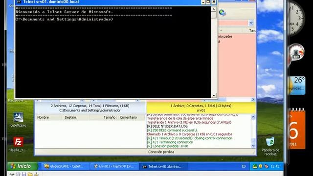Click 'srv01' label in yellow remote status

(x=201, y=110)
